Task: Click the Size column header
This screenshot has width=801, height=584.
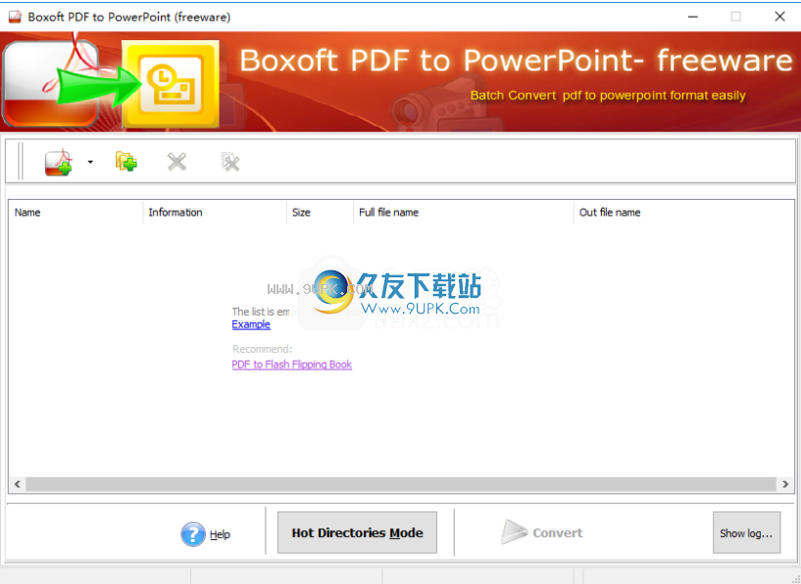Action: click(x=320, y=213)
